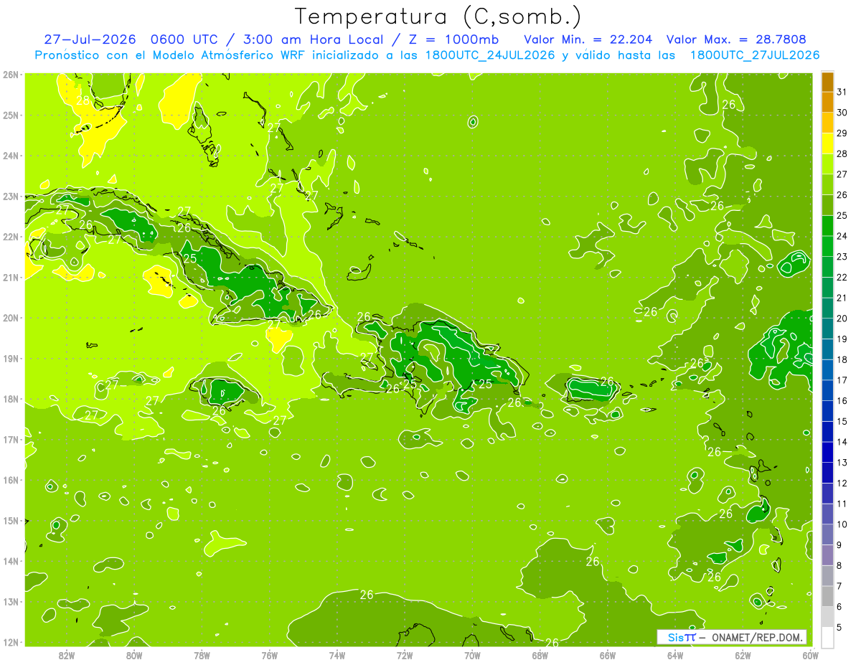Viewport: 861px width, 665px height.
Task: Click the legend swatch between 24 and 25
Action: [x=827, y=226]
